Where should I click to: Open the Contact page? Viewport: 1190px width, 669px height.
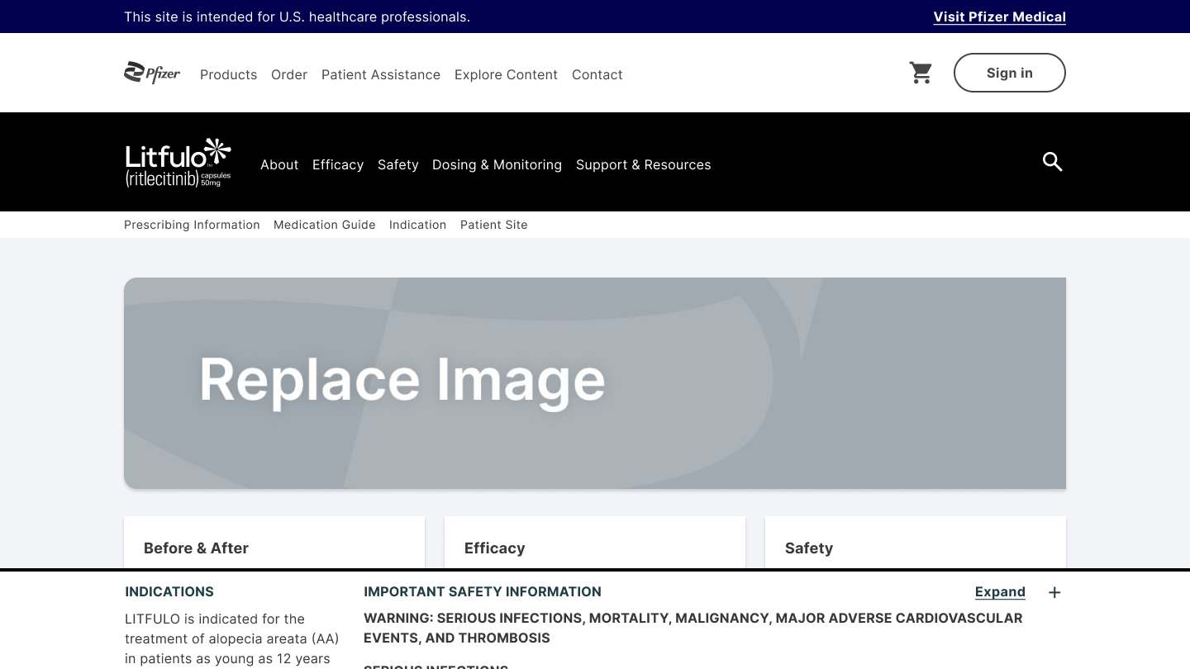tap(597, 74)
